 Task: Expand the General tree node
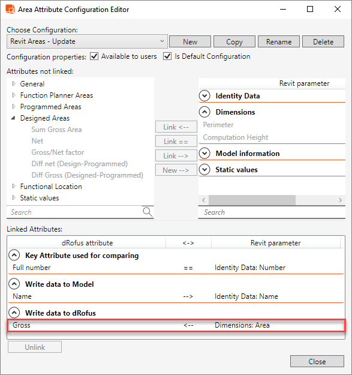click(14, 84)
